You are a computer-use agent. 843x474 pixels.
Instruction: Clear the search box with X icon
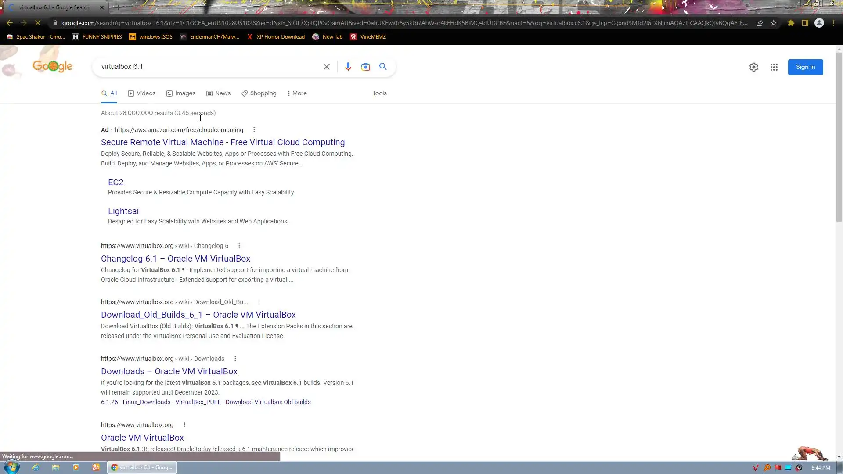327,67
